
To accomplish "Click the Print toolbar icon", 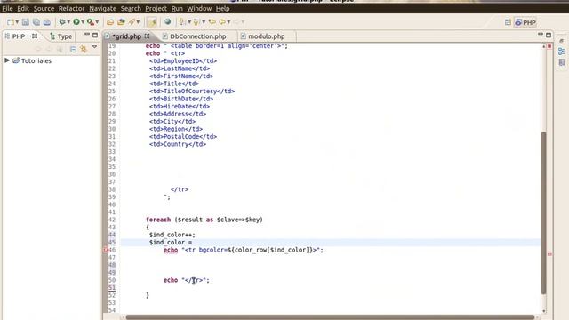I will [x=47, y=22].
